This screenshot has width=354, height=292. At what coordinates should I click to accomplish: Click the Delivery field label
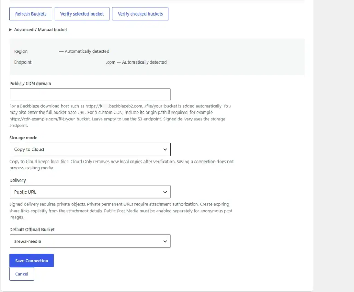(x=18, y=181)
